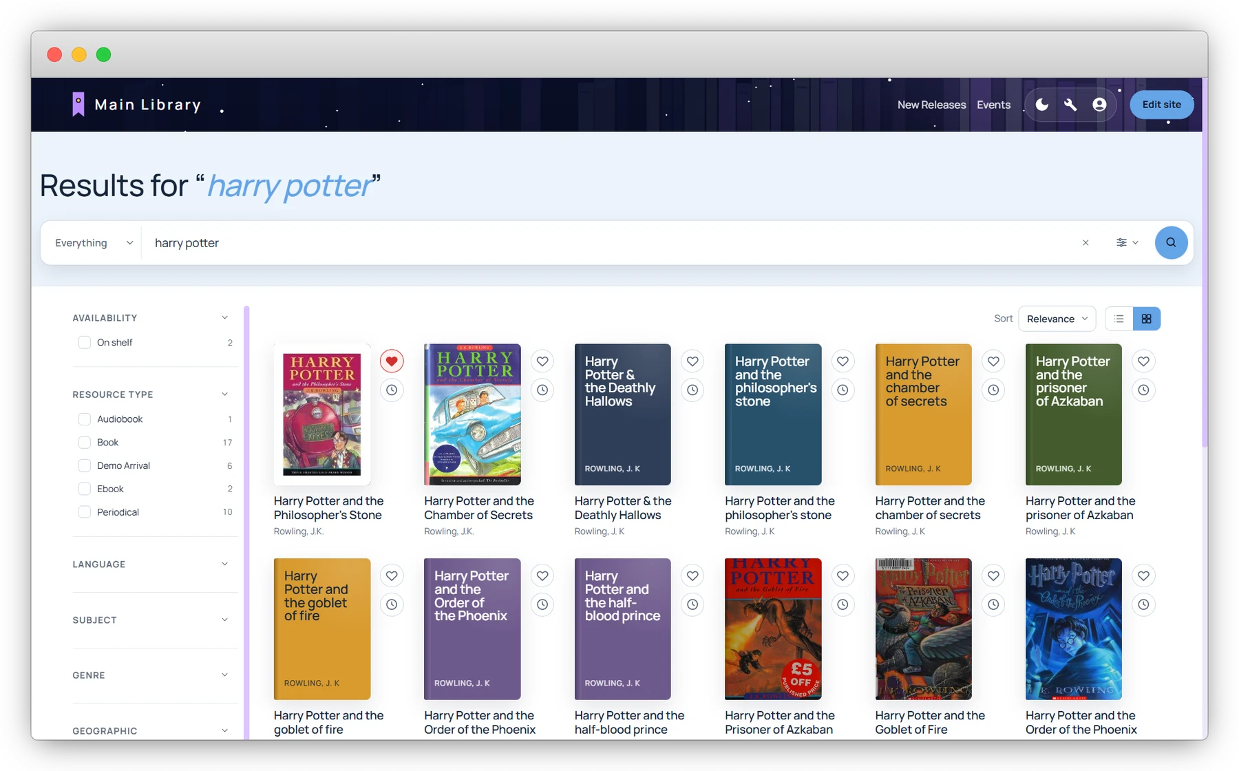Viewport: 1239px width, 771px height.
Task: Open the user account profile icon
Action: coord(1099,105)
